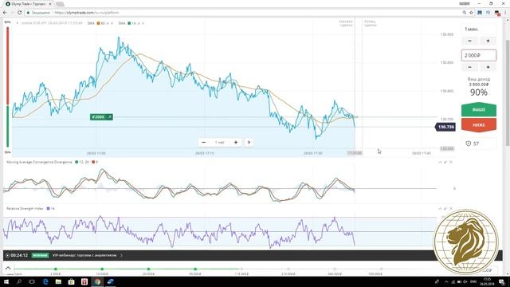Remove the SMA 14 indicator

pyautogui.click(x=143, y=23)
